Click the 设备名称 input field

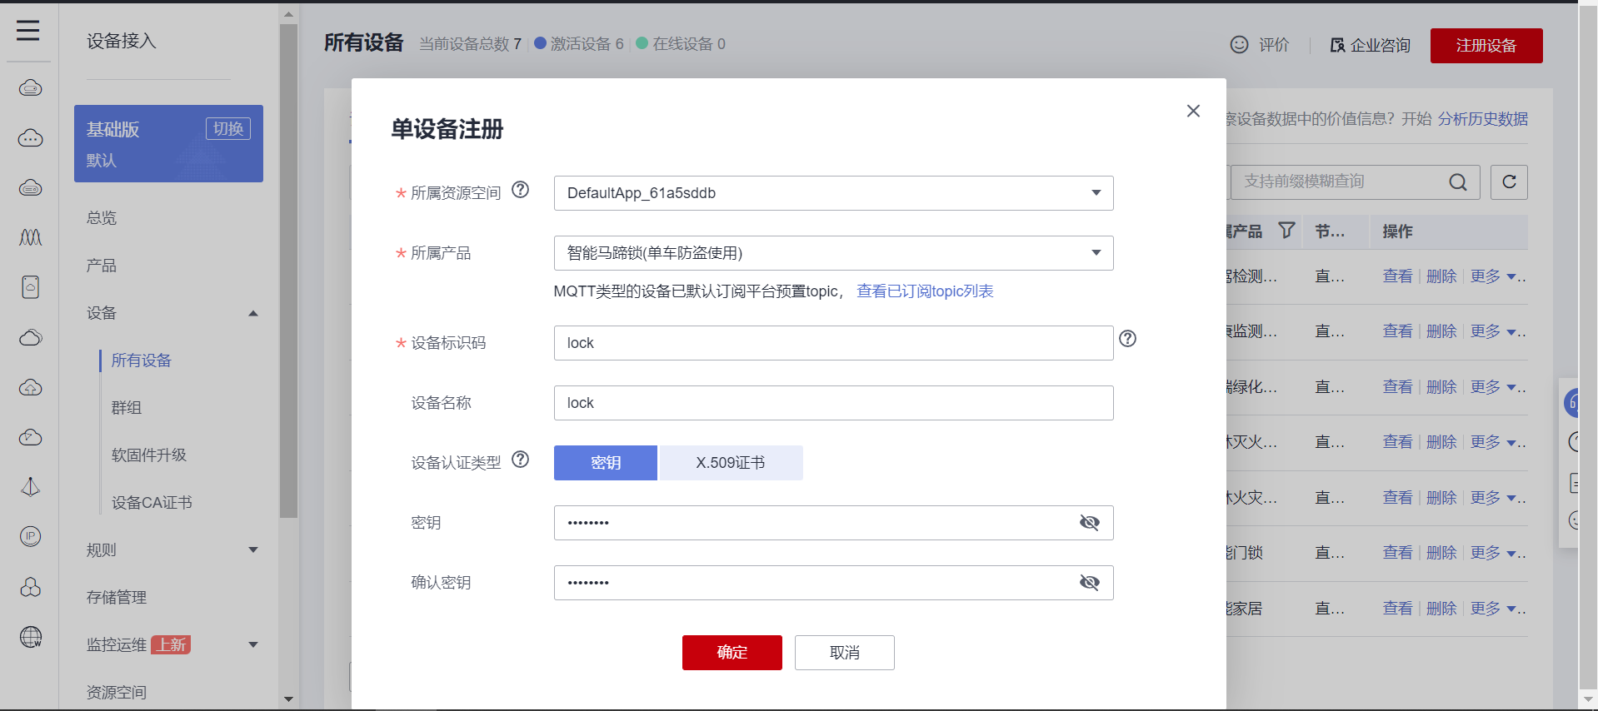pyautogui.click(x=833, y=403)
